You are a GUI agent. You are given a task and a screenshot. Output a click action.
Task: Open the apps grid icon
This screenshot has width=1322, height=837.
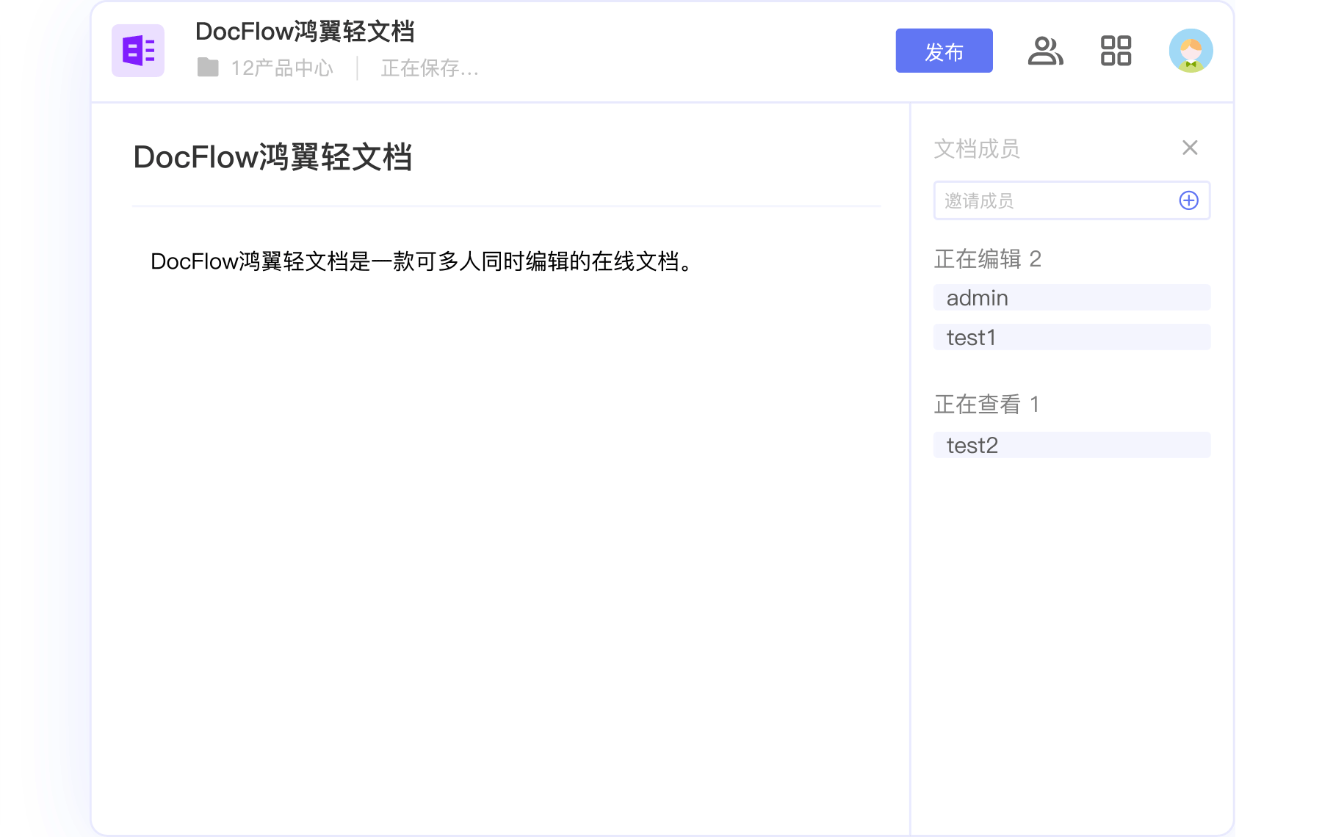[1116, 51]
